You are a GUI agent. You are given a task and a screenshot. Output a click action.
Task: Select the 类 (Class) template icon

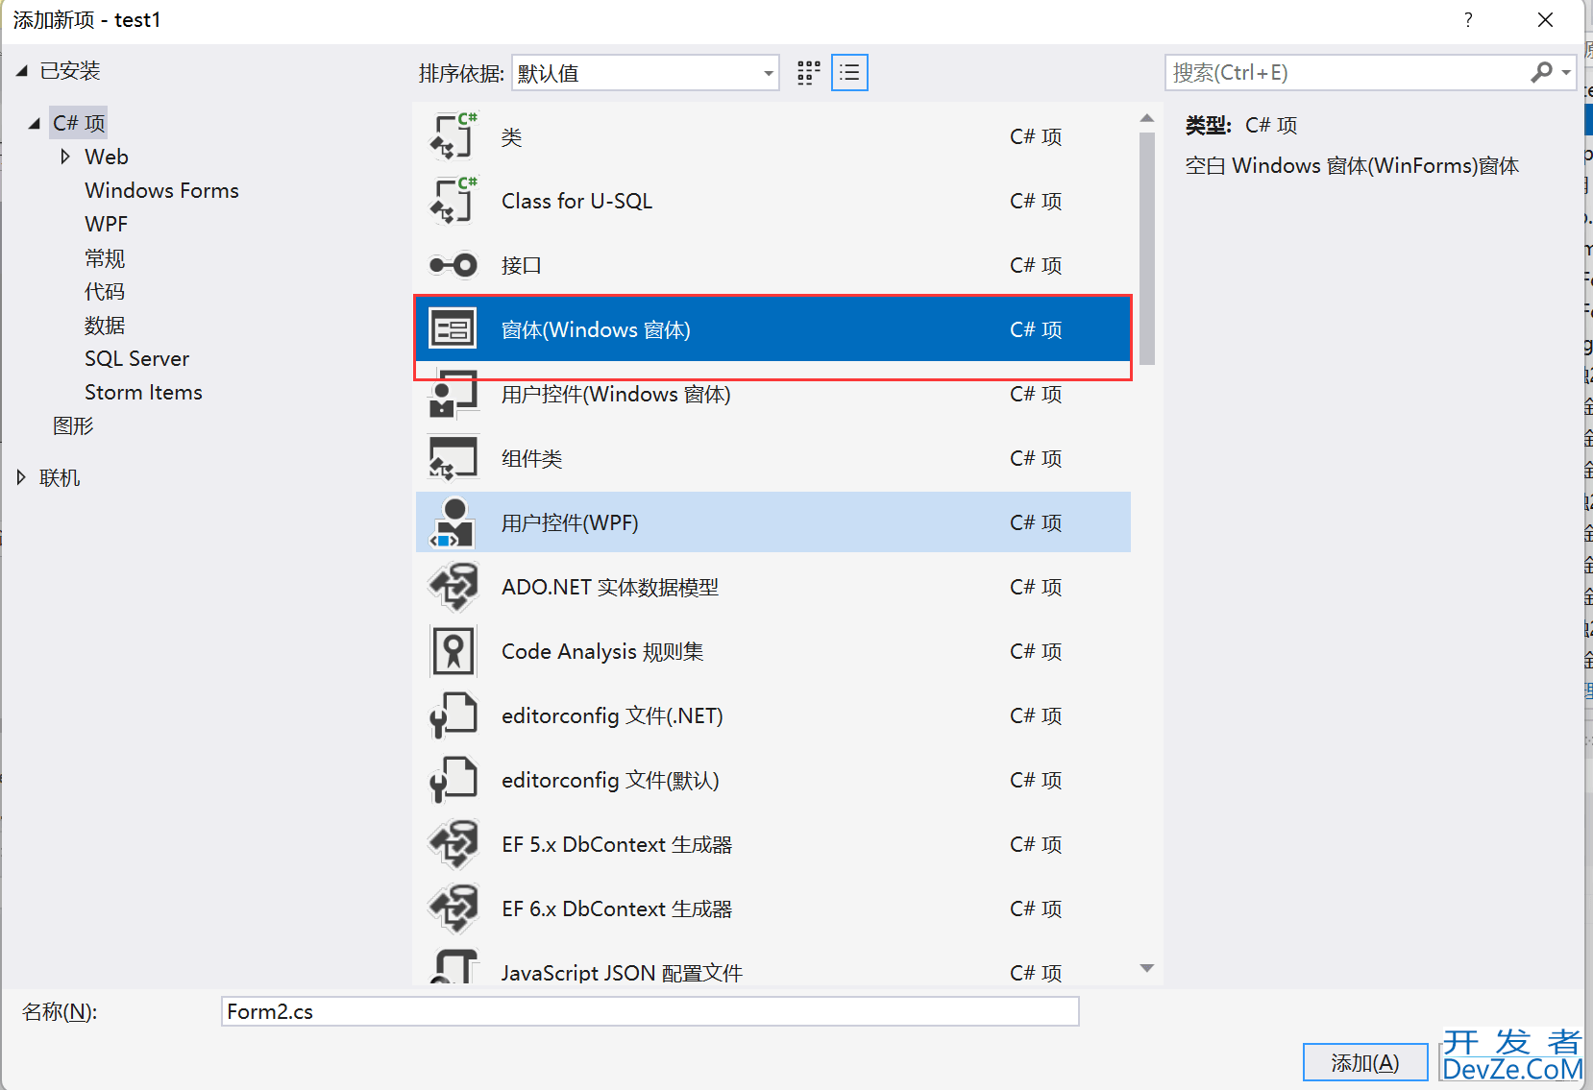pyautogui.click(x=453, y=136)
